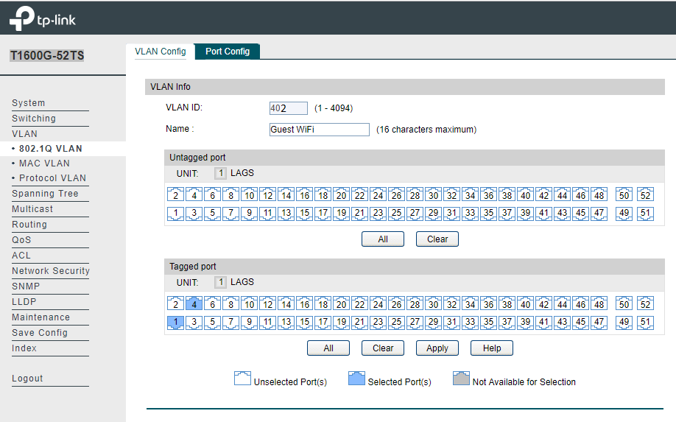Select tagged port 2
The image size is (676, 422).
coord(175,304)
